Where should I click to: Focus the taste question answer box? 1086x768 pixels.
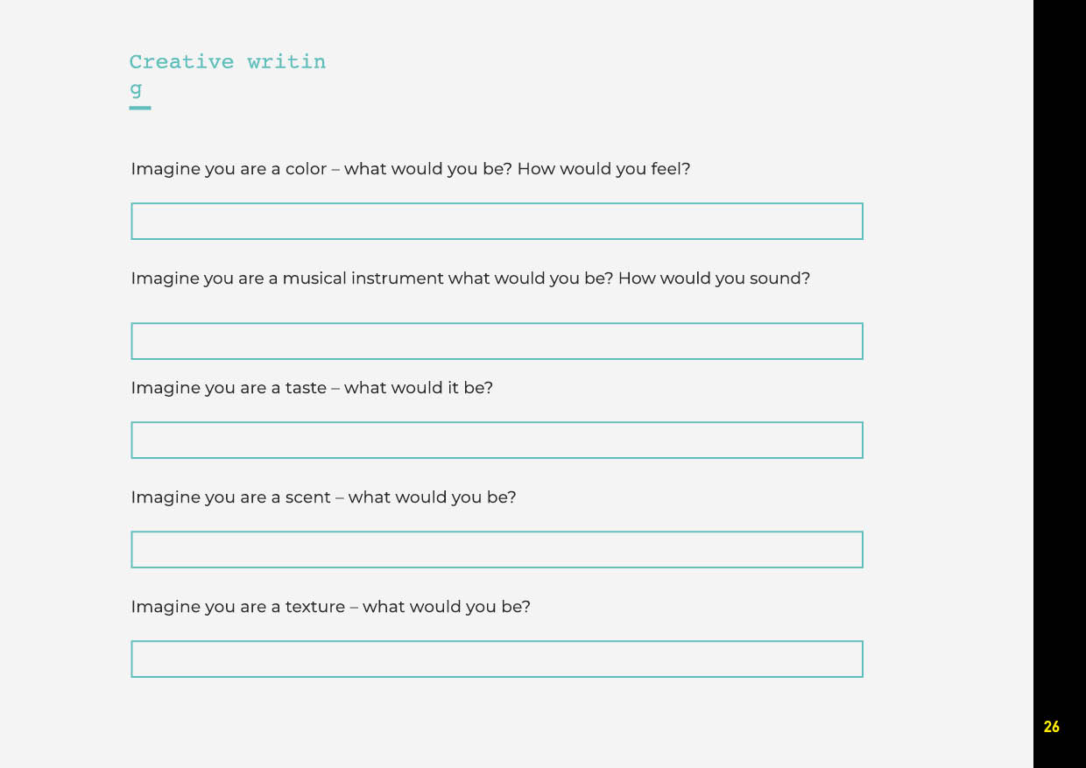click(x=497, y=440)
